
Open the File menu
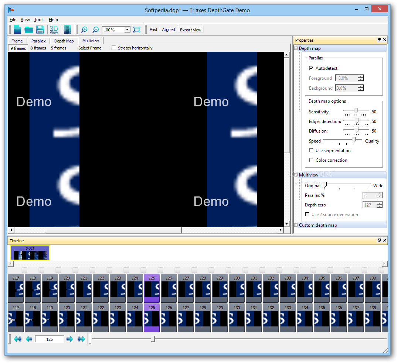tap(13, 20)
